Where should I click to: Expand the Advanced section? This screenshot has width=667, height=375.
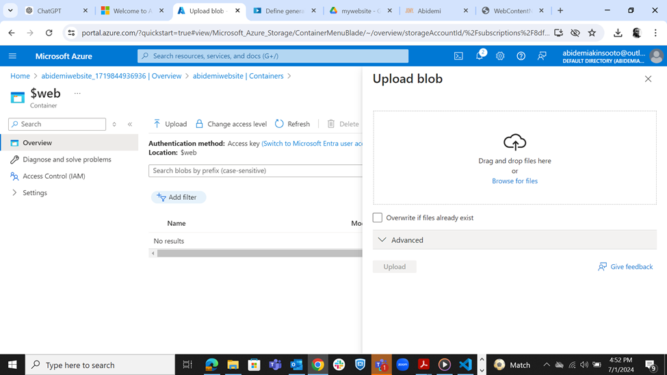pos(514,240)
